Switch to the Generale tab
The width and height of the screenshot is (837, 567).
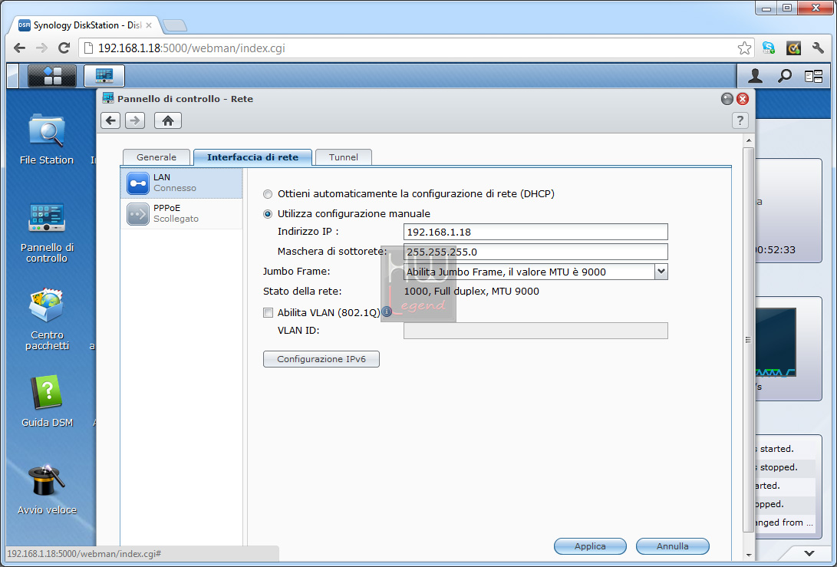click(x=157, y=157)
